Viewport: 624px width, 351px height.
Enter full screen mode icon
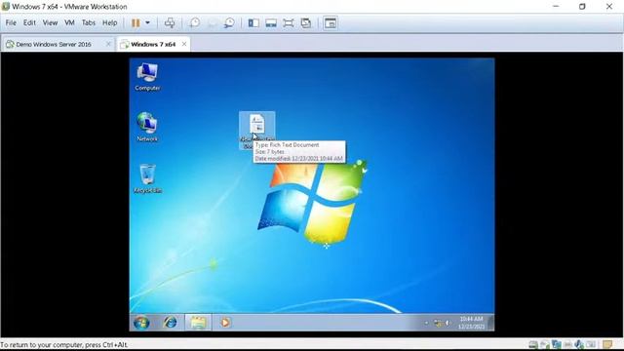[x=289, y=23]
